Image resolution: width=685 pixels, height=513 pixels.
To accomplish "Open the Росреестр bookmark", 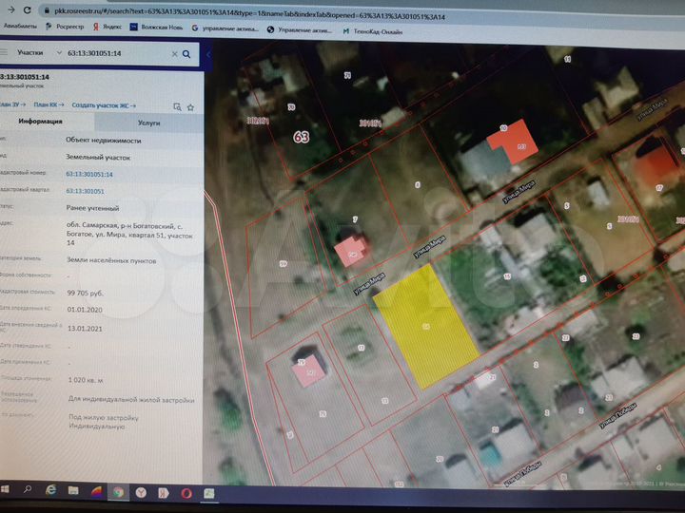I will click(65, 27).
